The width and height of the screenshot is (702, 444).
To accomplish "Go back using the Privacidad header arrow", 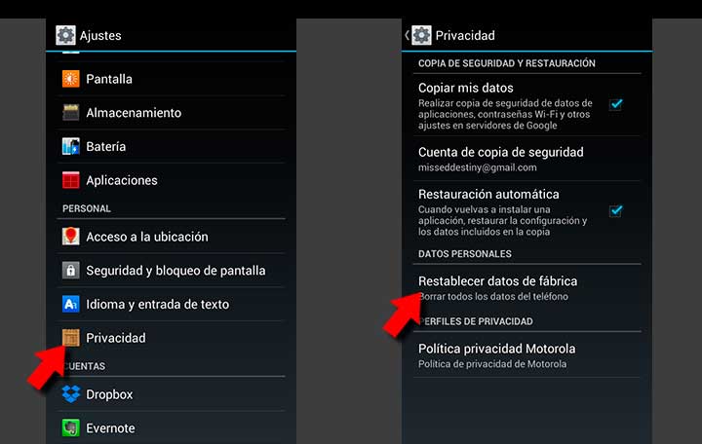I will (407, 35).
